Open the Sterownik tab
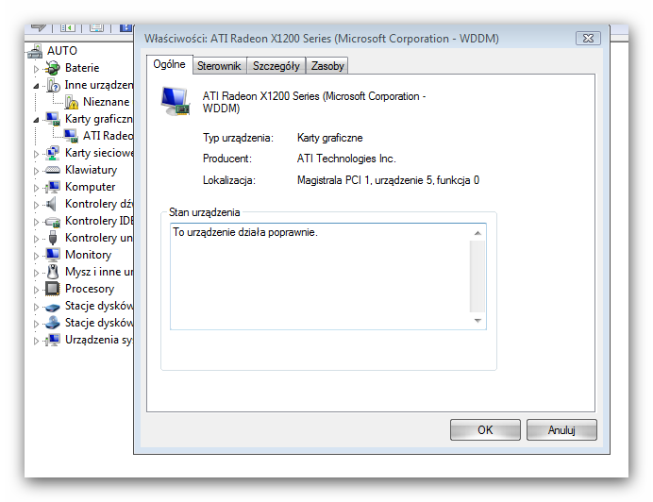Viewport: 653px width, 502px height. [220, 66]
